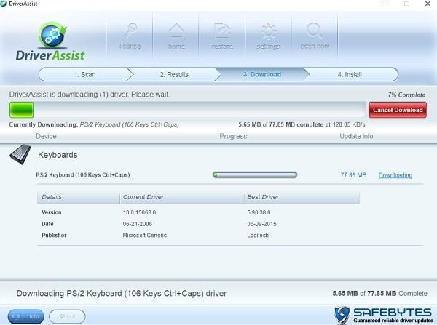Click the PS/2 Keyboard progress bar
The image size is (437, 325).
255,174
